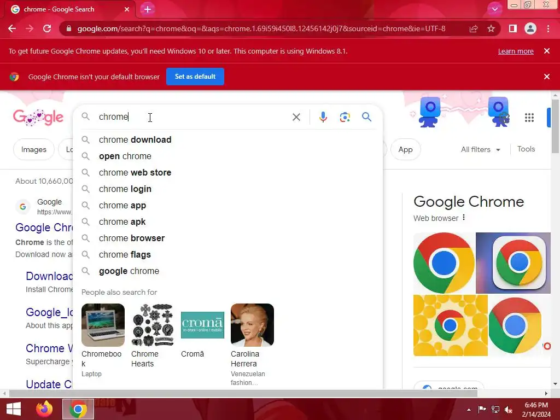This screenshot has height=420, width=560.
Task: Open the taskbar clock 6:46 PM
Action: tap(536, 410)
